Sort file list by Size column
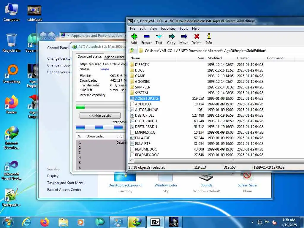Image resolution: width=304 pixels, height=228 pixels. (191, 58)
